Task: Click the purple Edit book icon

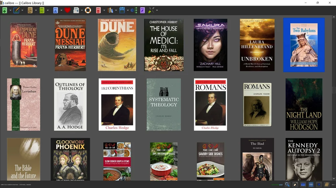Action: (x=142, y=10)
